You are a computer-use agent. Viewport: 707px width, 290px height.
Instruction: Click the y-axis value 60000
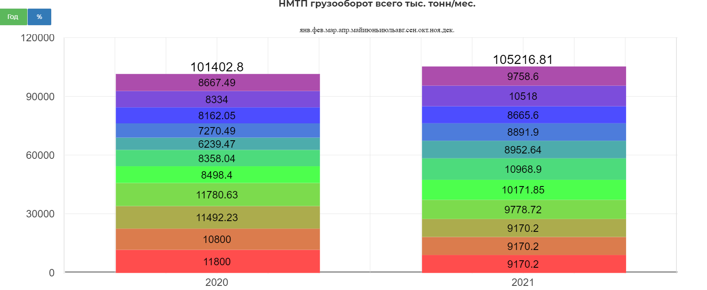pyautogui.click(x=40, y=155)
